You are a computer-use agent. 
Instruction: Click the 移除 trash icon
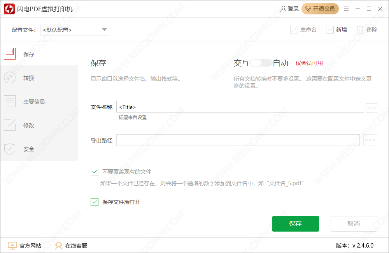(x=360, y=30)
